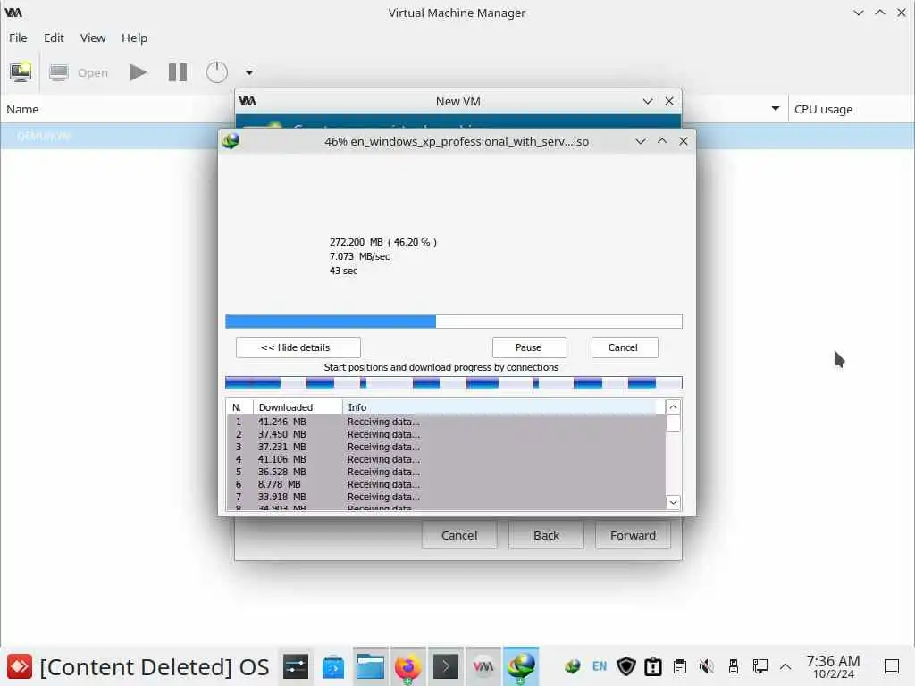The height and width of the screenshot is (686, 915).
Task: Pause the virtual machine from the toolbar
Action: 178,72
